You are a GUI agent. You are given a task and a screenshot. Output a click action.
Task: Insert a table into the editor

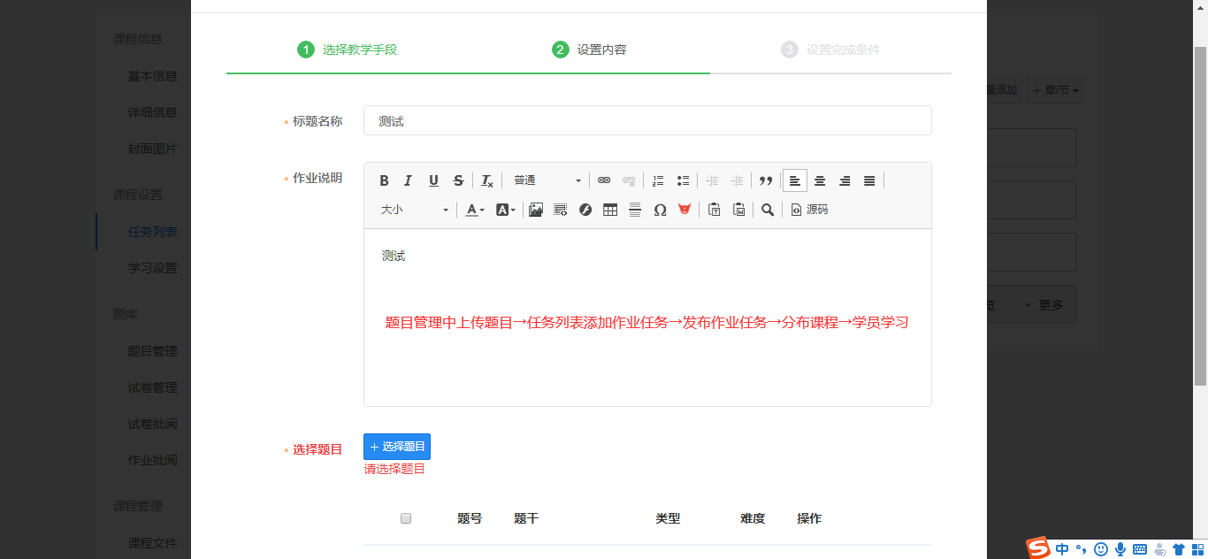[610, 210]
